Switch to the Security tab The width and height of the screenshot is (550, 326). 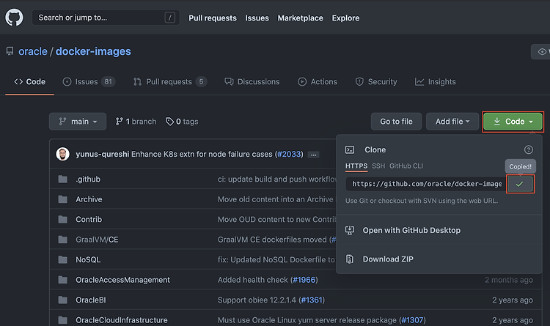(x=376, y=81)
